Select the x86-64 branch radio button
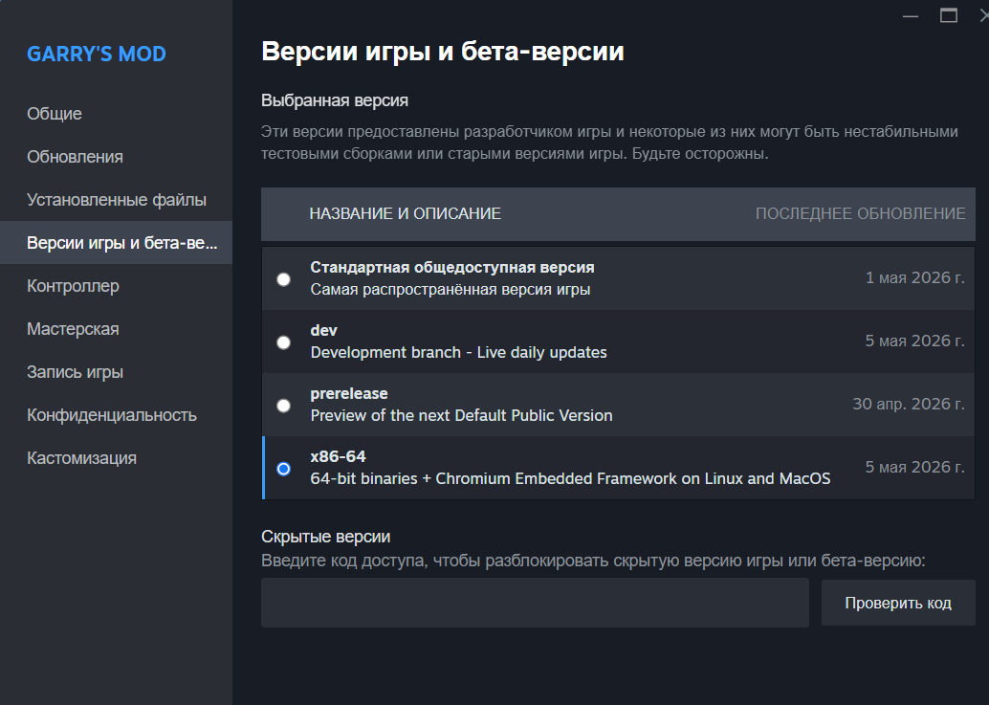This screenshot has height=705, width=989. click(x=284, y=469)
